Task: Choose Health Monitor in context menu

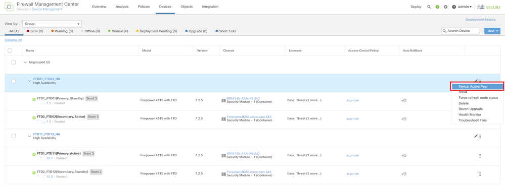Action: pos(470,115)
